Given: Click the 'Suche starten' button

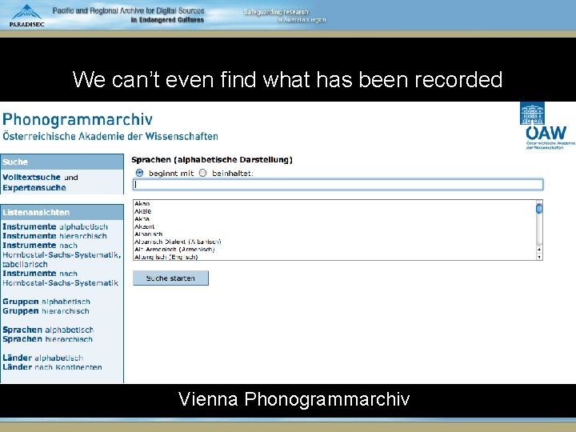Looking at the screenshot, I should pyautogui.click(x=170, y=278).
